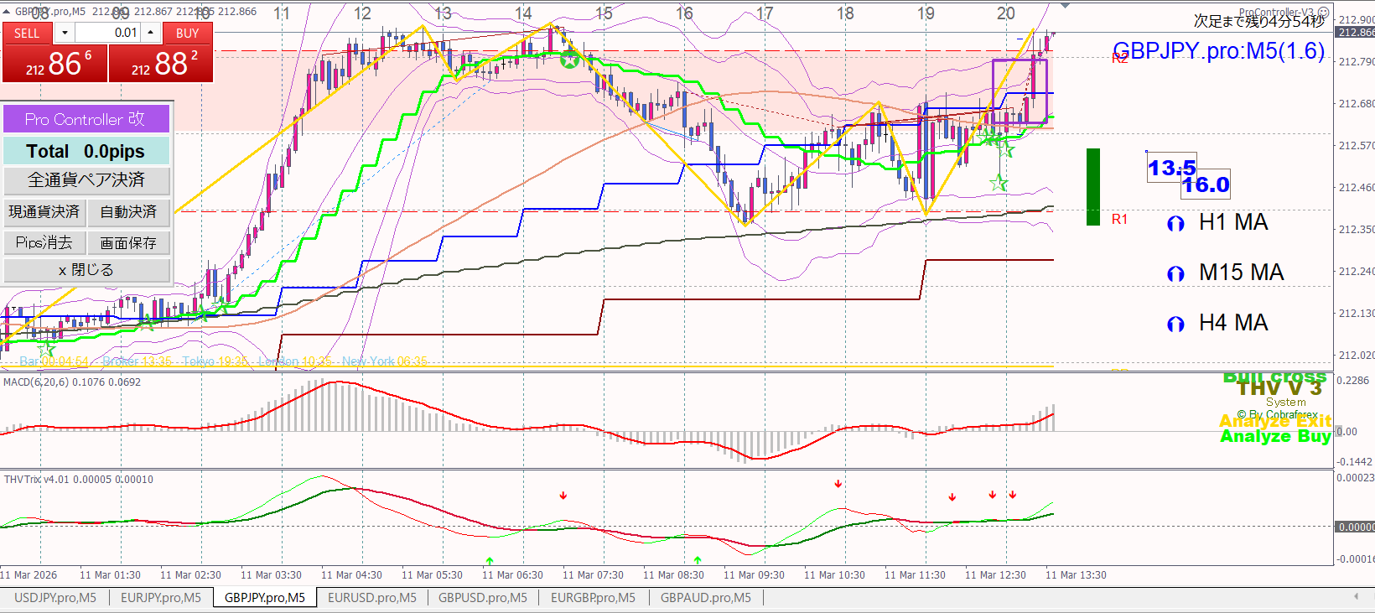Viewport: 1375px width, 613px height.
Task: Click the chart shift triangle marker at top
Action: pos(1065,6)
